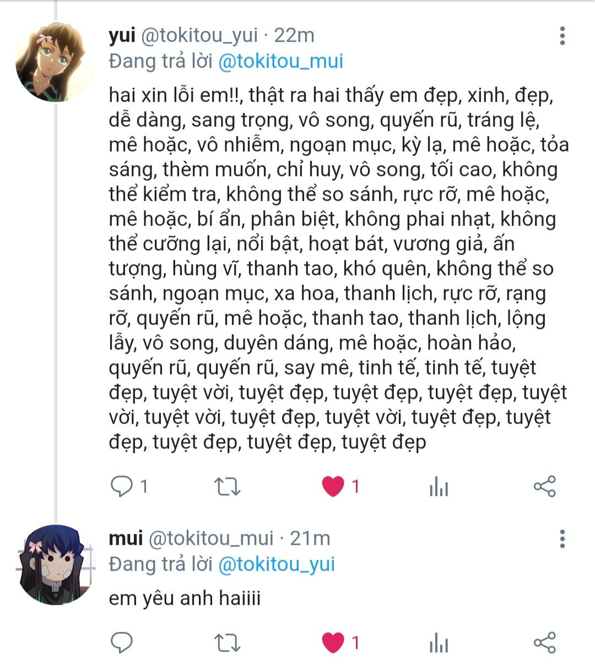Open the 21m timestamp on mui's tweet
The height and width of the screenshot is (666, 595).
click(x=310, y=538)
